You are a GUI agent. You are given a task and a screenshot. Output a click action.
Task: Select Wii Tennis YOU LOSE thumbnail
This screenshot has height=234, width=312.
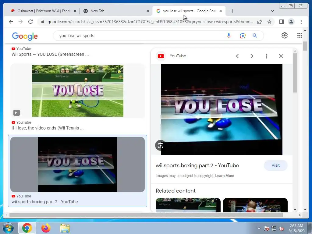(78, 91)
